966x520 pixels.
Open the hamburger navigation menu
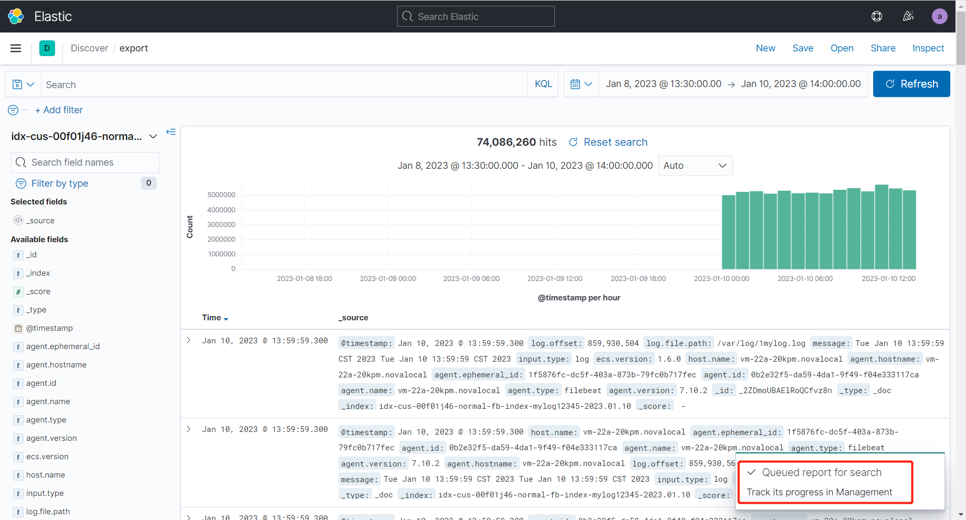16,48
